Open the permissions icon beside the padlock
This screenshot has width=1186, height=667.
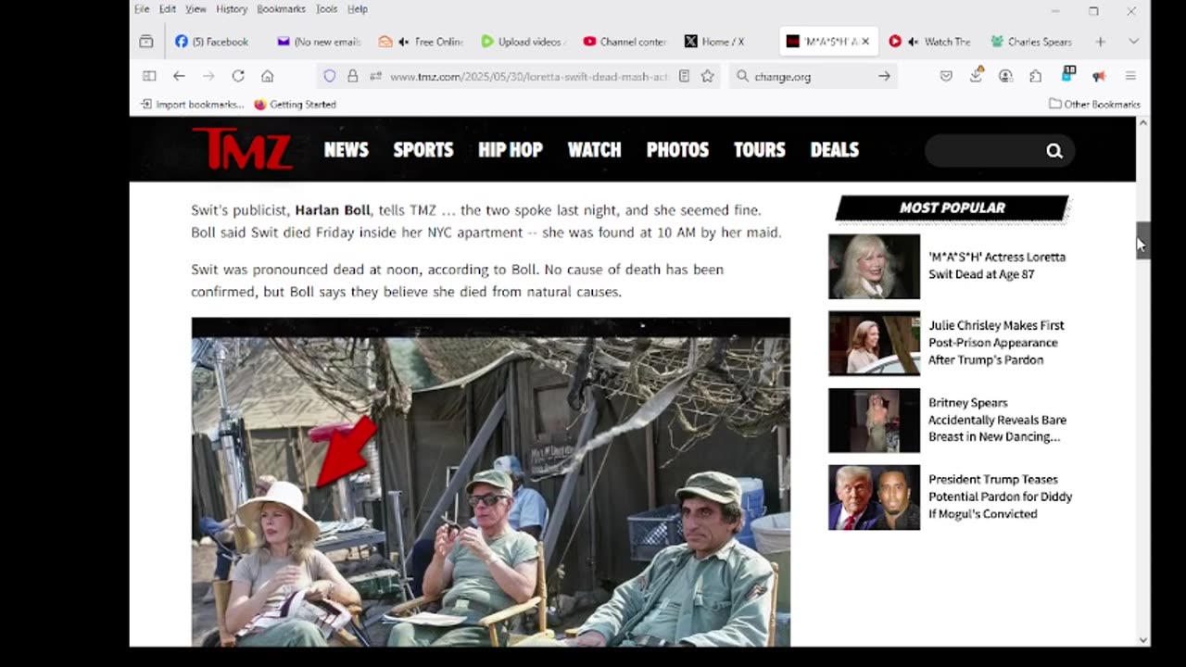[375, 76]
